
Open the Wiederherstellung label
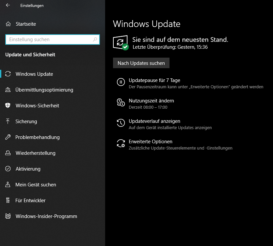coord(35,153)
